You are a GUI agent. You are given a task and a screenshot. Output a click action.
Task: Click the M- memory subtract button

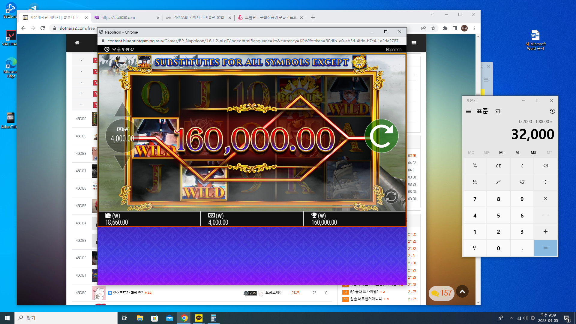pos(518,152)
